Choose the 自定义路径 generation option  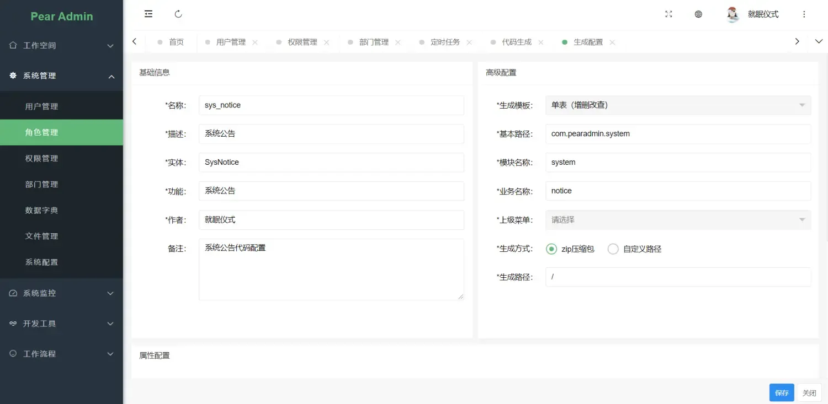tap(613, 249)
